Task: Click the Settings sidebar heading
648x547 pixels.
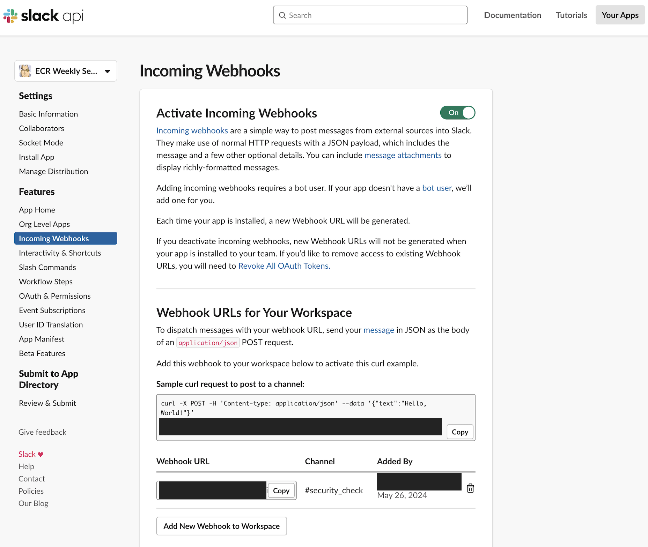Action: 36,96
